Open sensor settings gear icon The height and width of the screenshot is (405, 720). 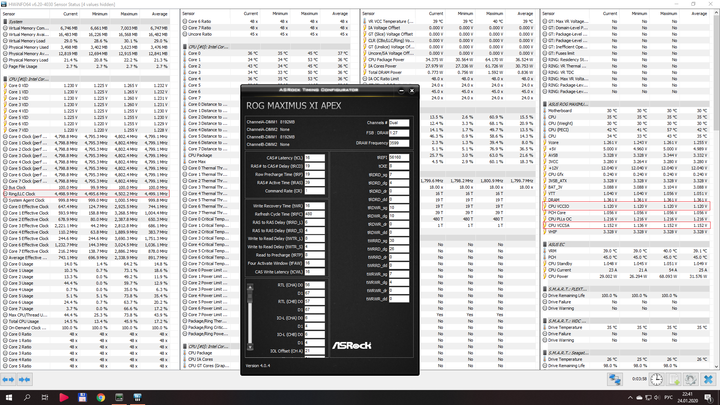click(x=690, y=379)
